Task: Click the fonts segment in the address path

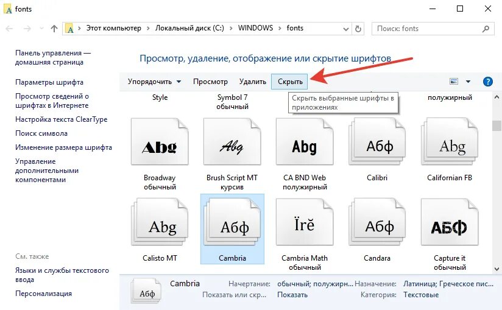Action: click(295, 28)
